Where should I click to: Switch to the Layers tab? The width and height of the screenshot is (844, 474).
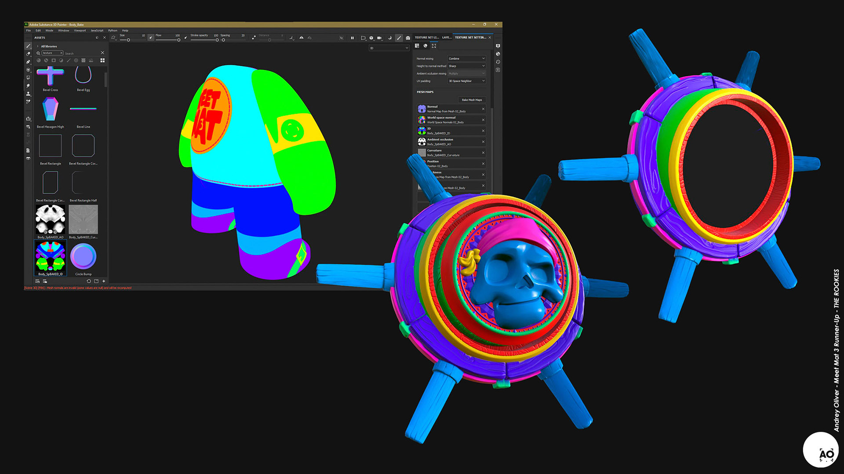[447, 37]
